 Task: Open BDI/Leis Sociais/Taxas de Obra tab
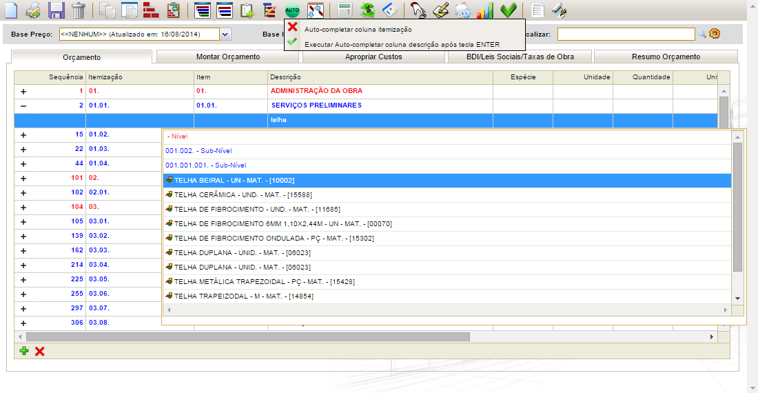pyautogui.click(x=520, y=57)
